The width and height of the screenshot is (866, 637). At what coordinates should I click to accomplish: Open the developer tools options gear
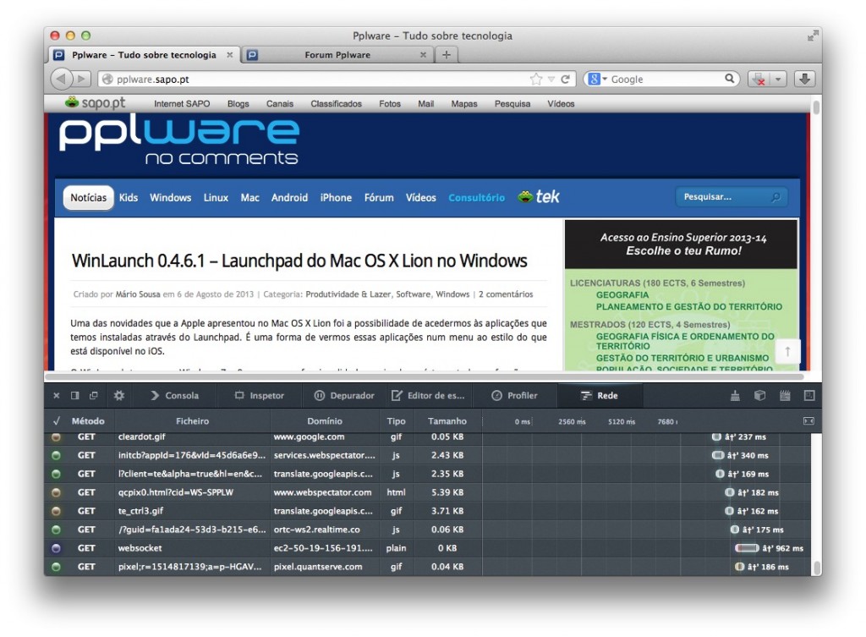pos(118,395)
